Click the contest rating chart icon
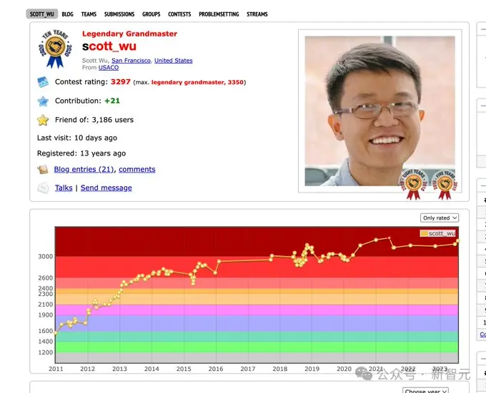The height and width of the screenshot is (393, 486). (x=43, y=82)
